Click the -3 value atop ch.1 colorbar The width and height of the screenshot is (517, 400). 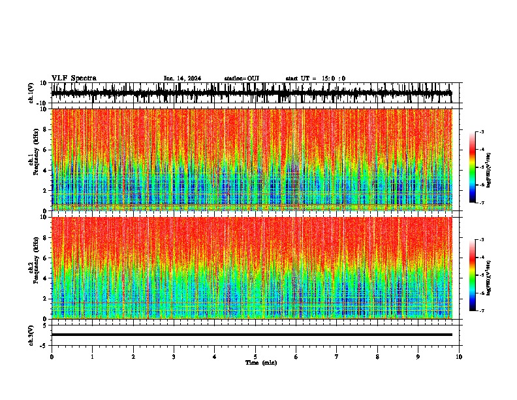coord(482,131)
